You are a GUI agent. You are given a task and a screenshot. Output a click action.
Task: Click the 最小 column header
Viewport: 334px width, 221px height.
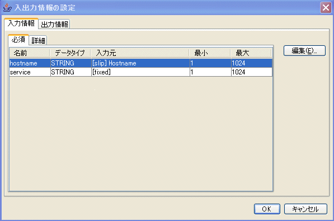210,53
